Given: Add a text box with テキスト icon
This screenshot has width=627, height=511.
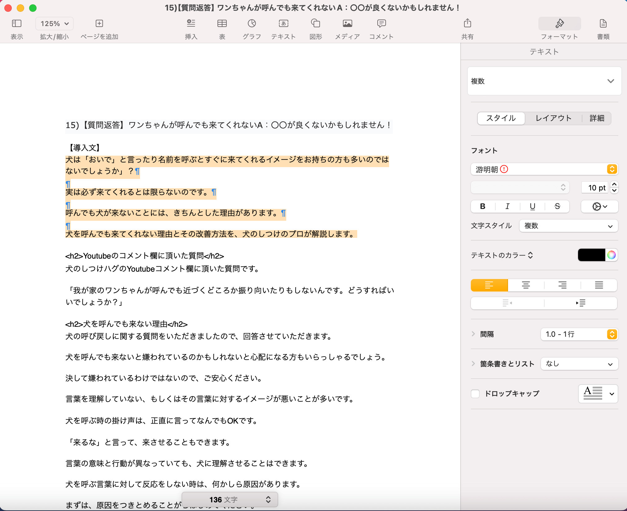Looking at the screenshot, I should 283,24.
